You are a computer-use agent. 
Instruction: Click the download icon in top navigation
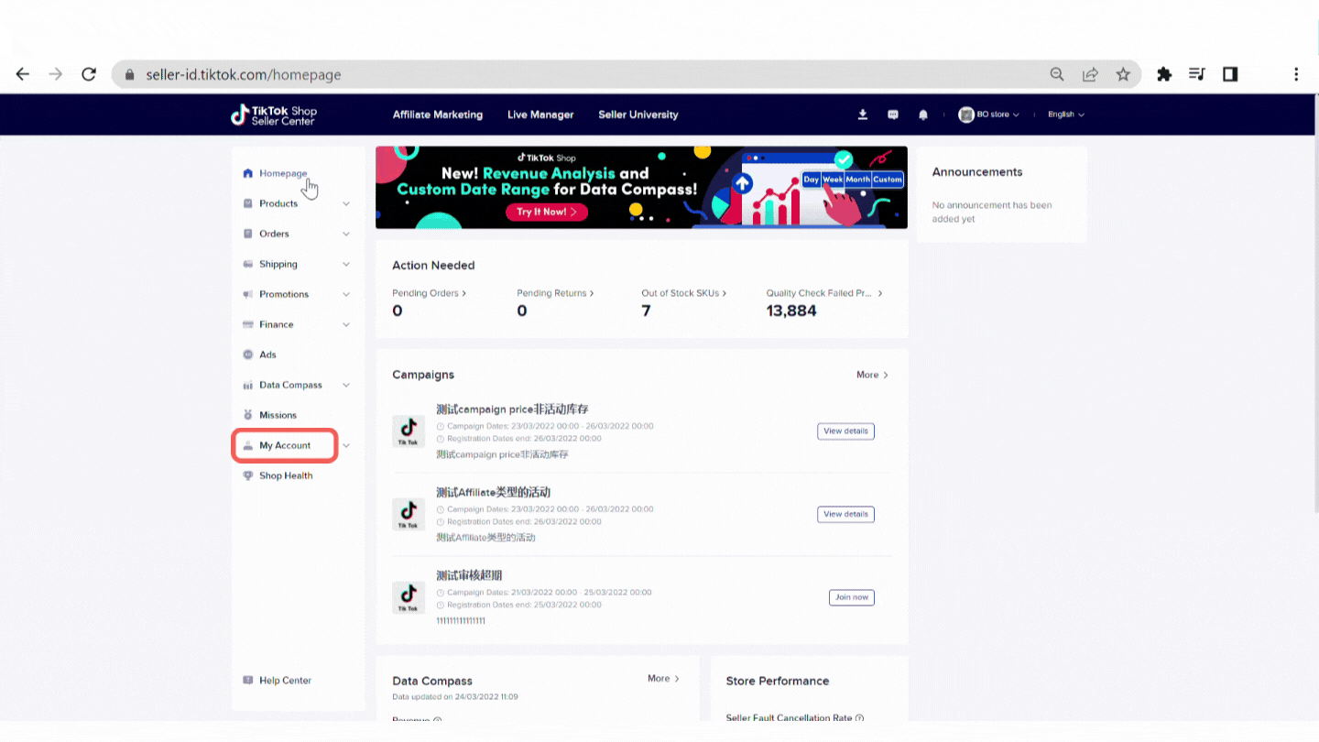tap(862, 115)
